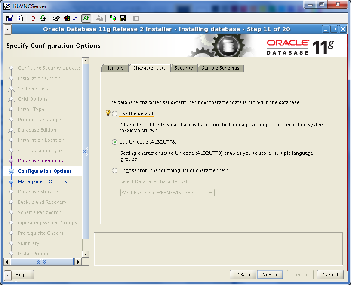Click horizontal scrollbar left arrow
The height and width of the screenshot is (285, 351).
(x=7, y=262)
